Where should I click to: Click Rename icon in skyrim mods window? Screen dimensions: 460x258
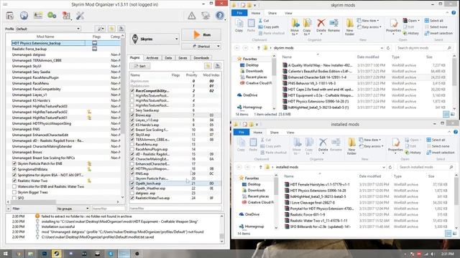click(333, 25)
